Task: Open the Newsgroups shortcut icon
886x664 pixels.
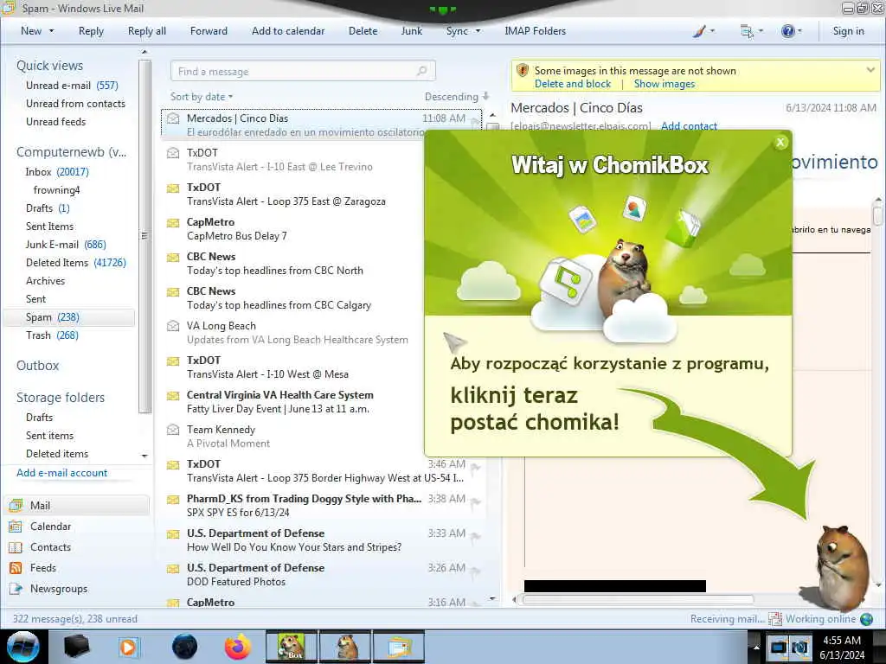Action: (16, 589)
